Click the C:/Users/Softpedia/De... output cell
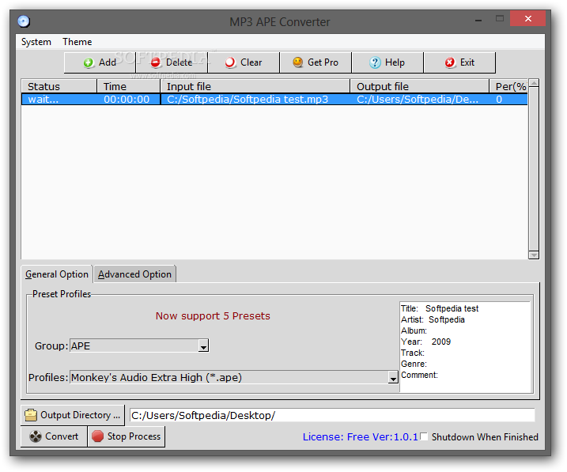The width and height of the screenshot is (567, 472). [x=419, y=100]
